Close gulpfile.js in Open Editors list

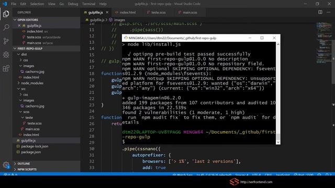click(19, 26)
